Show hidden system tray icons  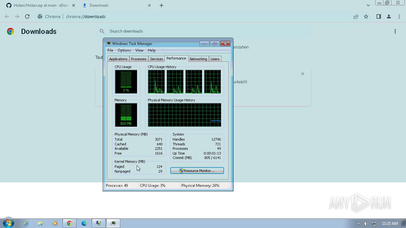[358, 224]
